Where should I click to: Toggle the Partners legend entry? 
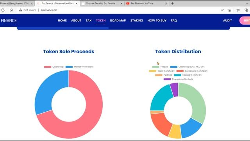[x=164, y=75]
